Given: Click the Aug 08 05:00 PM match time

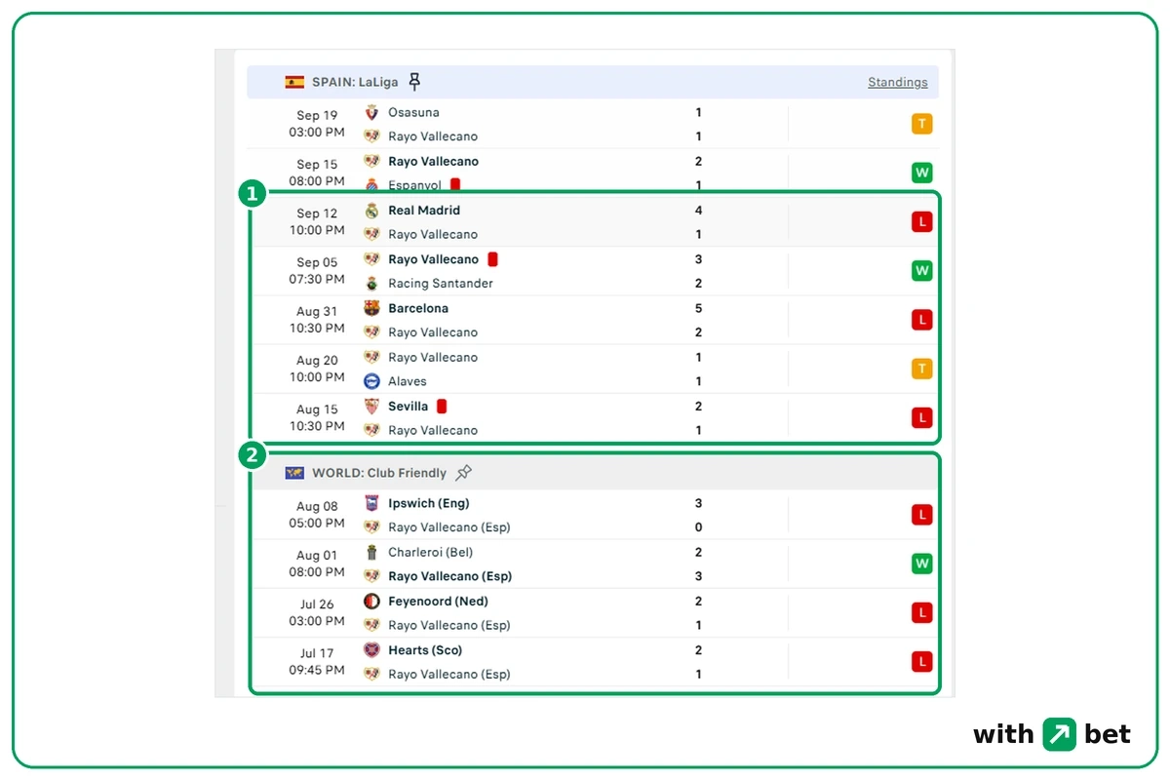Looking at the screenshot, I should tap(317, 515).
